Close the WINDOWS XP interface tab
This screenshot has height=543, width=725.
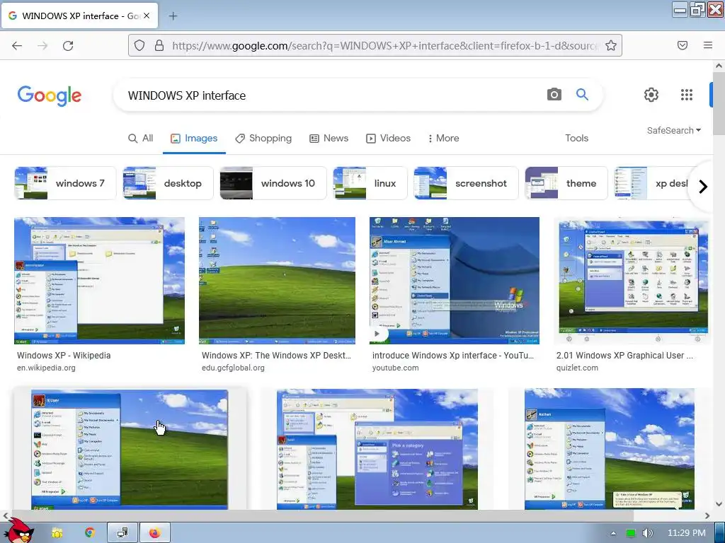click(147, 16)
